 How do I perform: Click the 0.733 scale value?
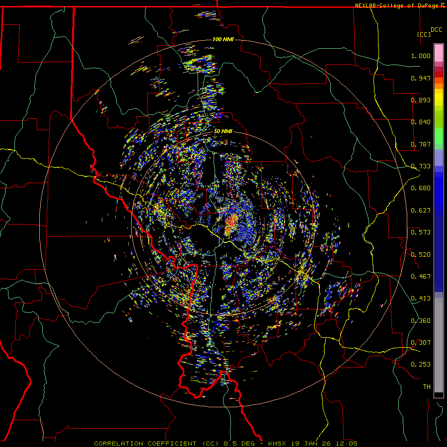pos(421,166)
